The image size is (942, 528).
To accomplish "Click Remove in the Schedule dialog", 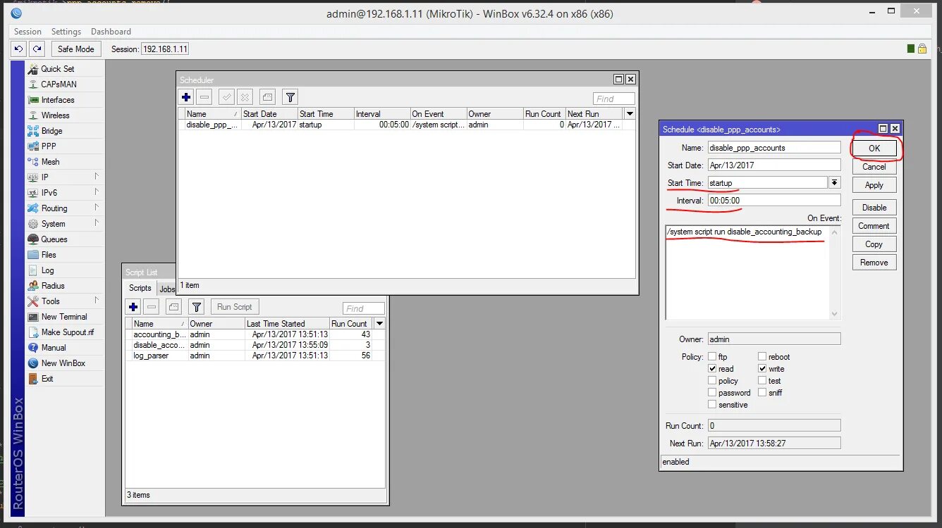I will click(874, 263).
